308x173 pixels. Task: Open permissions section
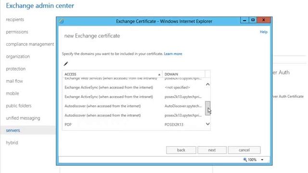point(17,32)
